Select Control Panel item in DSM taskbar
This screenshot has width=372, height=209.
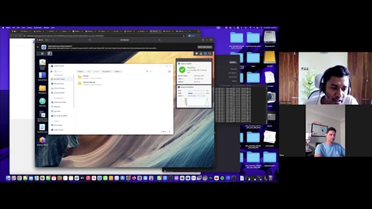[50, 53]
